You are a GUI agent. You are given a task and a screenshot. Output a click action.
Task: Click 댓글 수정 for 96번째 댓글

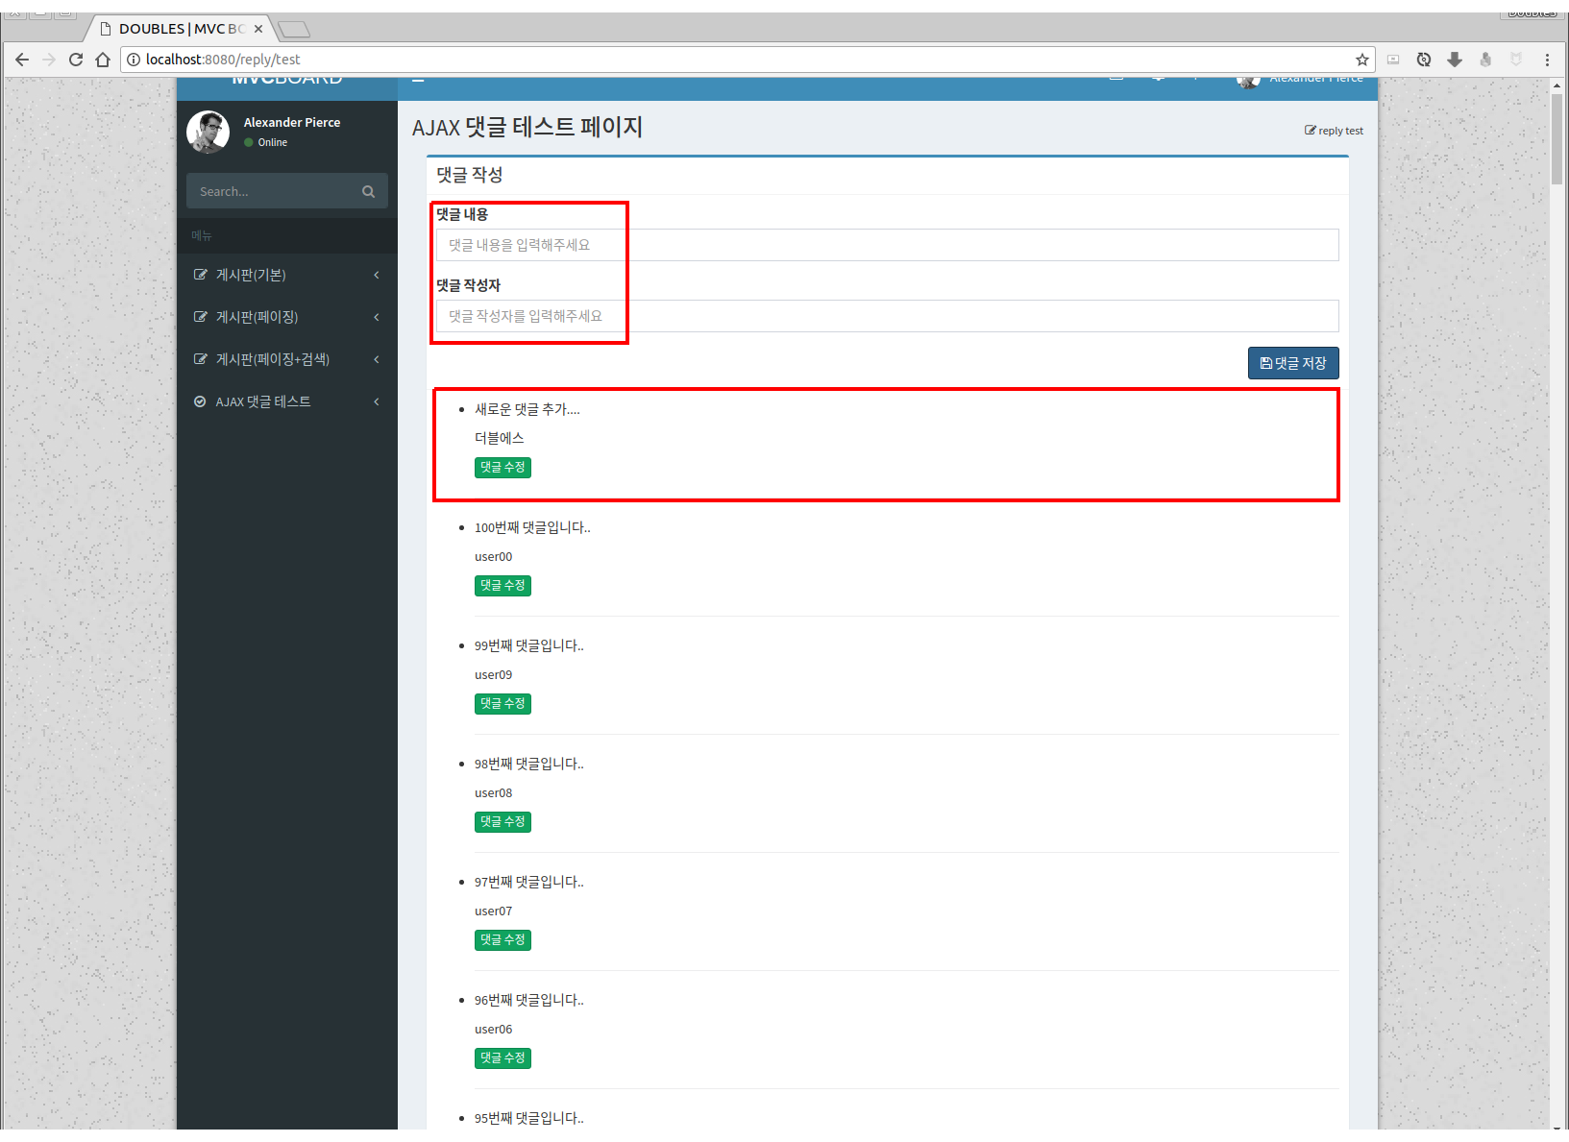[503, 1057]
